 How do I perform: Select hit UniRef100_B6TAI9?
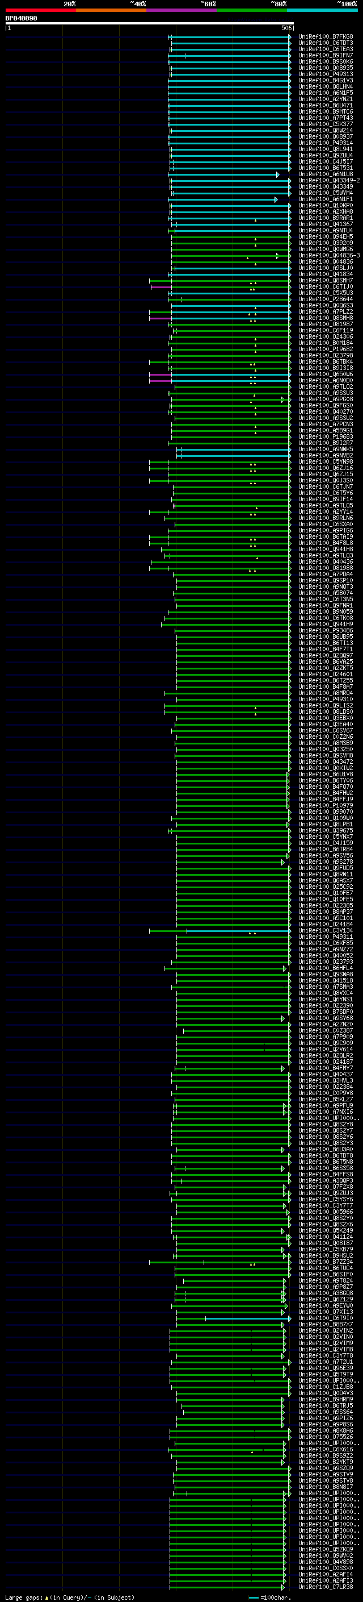pos(325,536)
